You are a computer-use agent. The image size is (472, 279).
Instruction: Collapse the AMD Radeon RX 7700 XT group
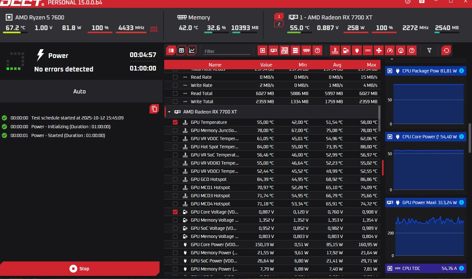tap(169, 112)
